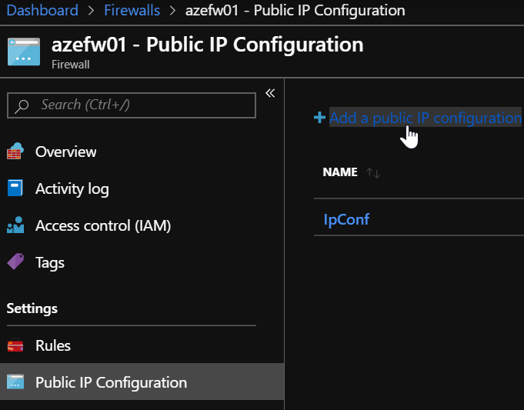524x410 pixels.
Task: Go to Tags in the sidebar
Action: [50, 262]
